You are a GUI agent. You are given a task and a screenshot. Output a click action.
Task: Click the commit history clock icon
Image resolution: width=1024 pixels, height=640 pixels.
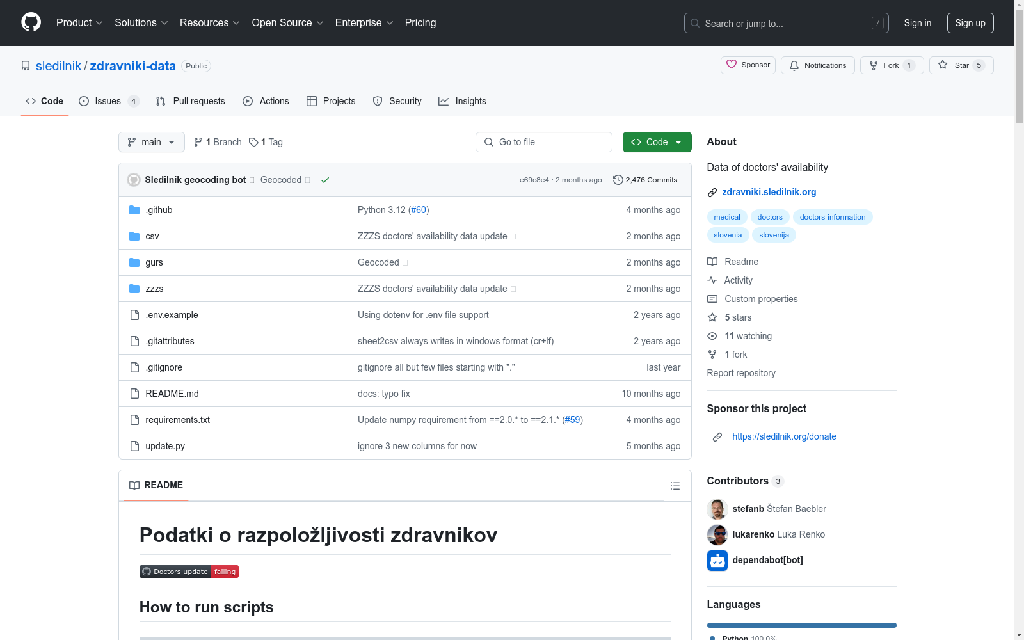(x=618, y=180)
